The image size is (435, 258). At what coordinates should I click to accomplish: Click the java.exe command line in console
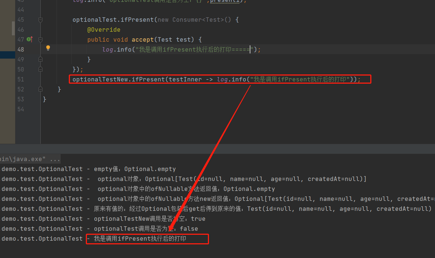point(30,159)
